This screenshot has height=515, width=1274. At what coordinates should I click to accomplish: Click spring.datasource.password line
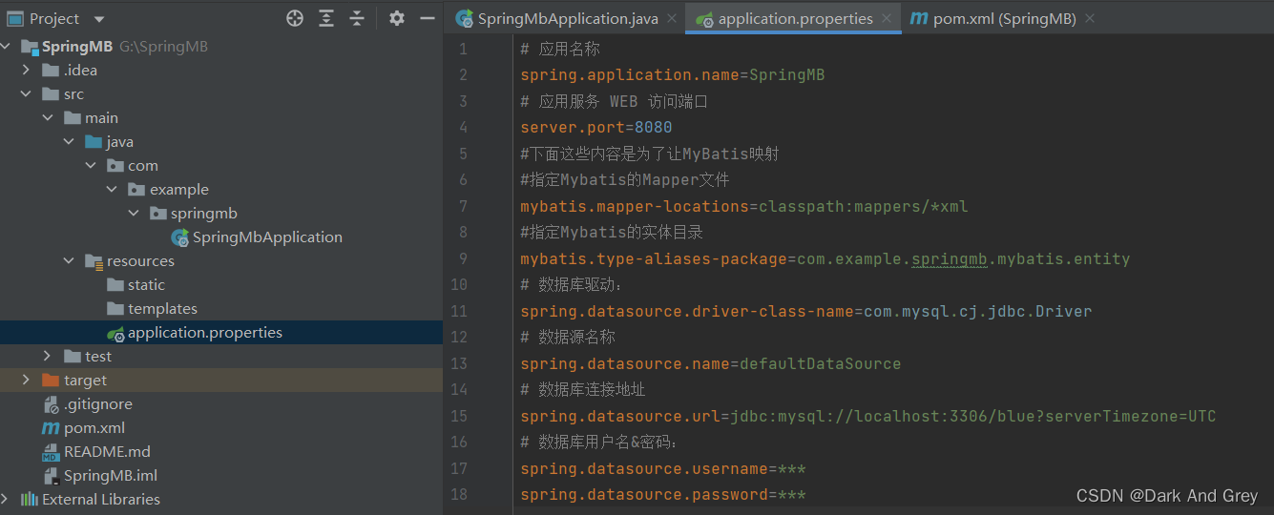click(x=663, y=495)
